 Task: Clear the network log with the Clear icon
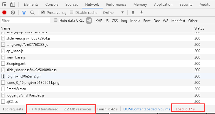tap(13, 13)
